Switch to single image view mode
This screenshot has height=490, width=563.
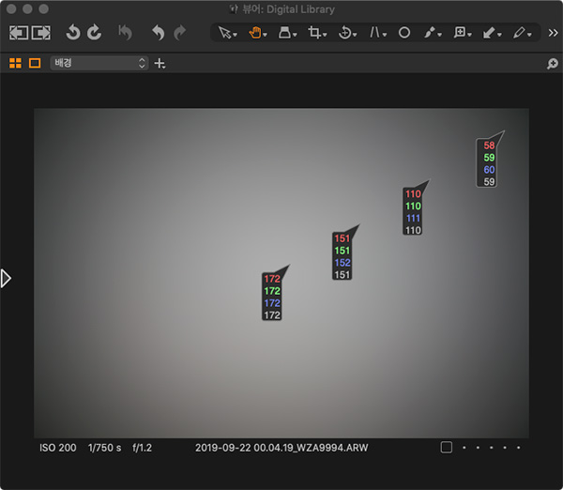pos(35,63)
